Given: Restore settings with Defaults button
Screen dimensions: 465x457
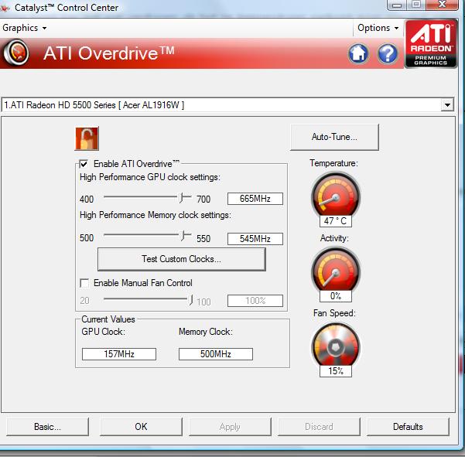Looking at the screenshot, I should (x=408, y=427).
